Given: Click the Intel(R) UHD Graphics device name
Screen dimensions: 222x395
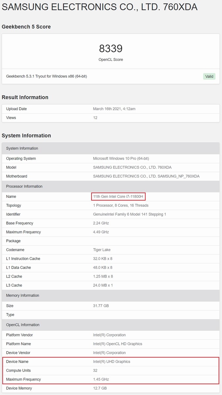Looking at the screenshot, I should coord(112,361).
